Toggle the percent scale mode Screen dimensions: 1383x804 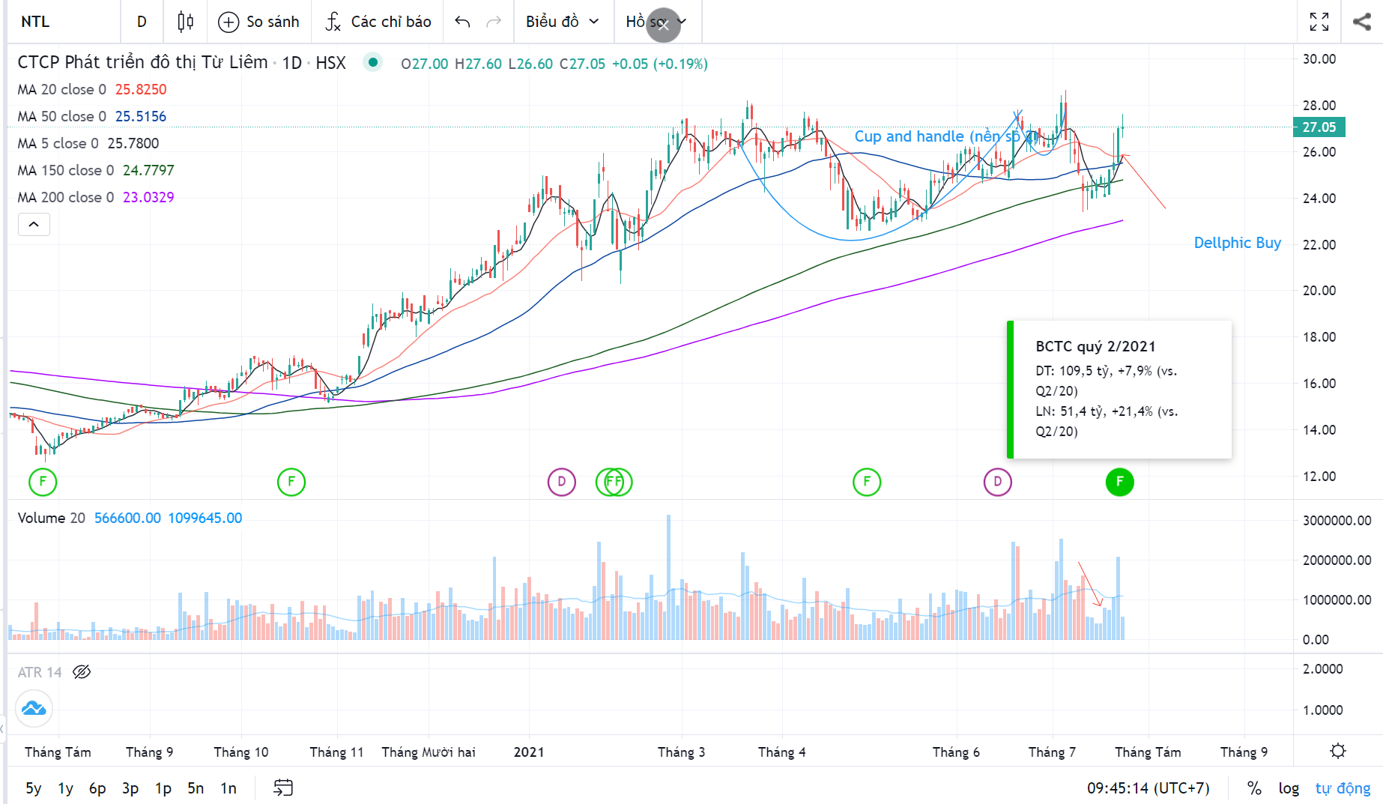[x=1253, y=788]
